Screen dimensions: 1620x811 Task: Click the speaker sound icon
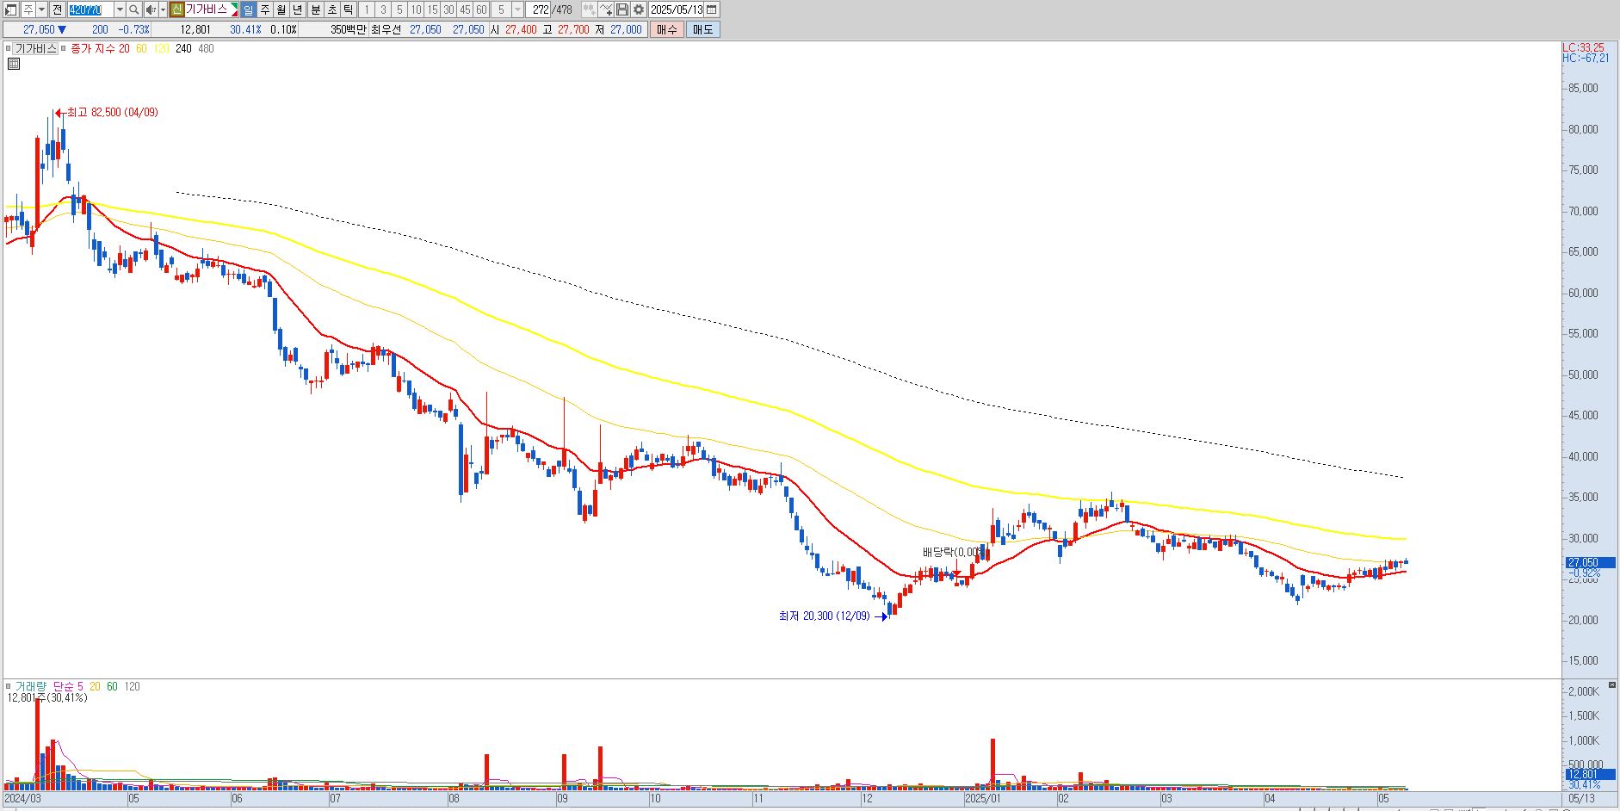tap(151, 9)
